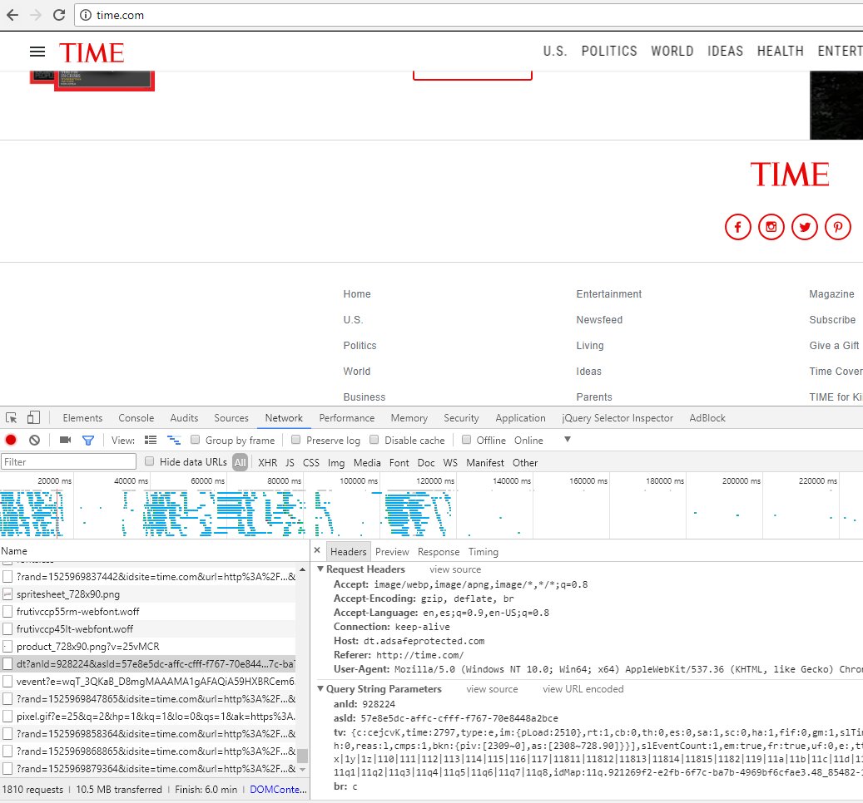Collapse the Query String Parameters section
The width and height of the screenshot is (863, 803).
pyautogui.click(x=320, y=688)
